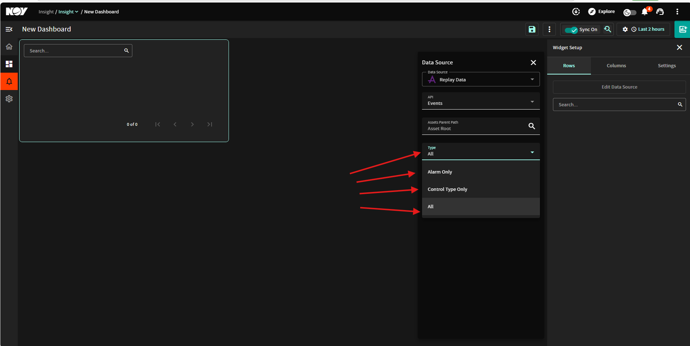This screenshot has width=690, height=346.
Task: Go to first page in widget
Action: point(158,124)
